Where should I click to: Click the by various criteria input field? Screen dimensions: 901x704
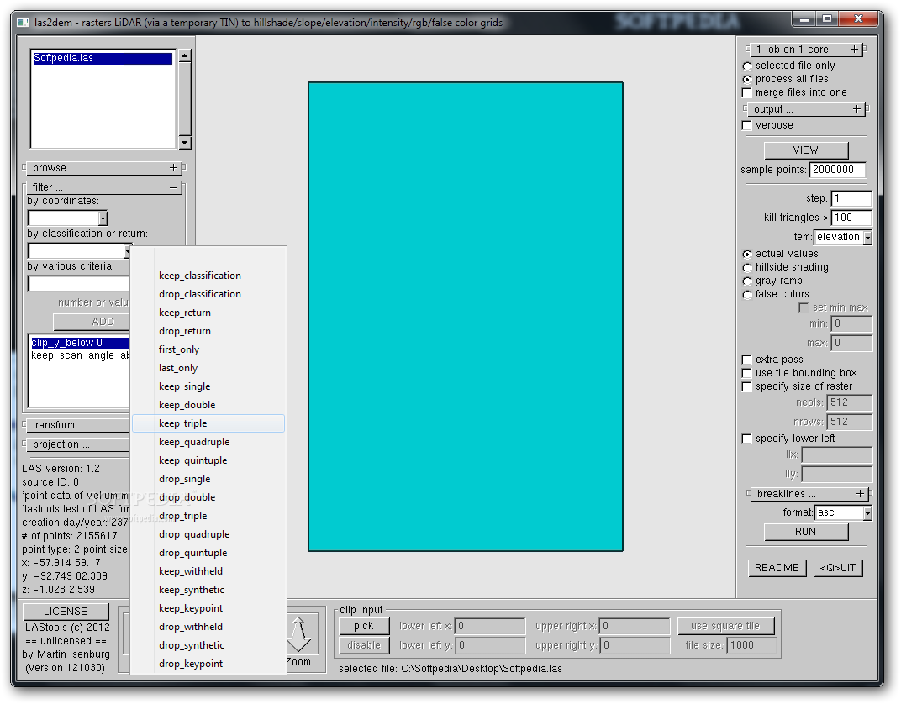(x=79, y=284)
